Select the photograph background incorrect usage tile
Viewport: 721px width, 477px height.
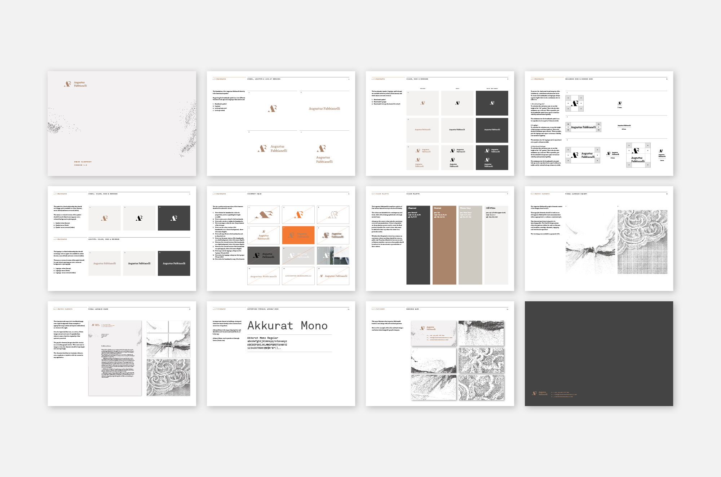[333, 256]
